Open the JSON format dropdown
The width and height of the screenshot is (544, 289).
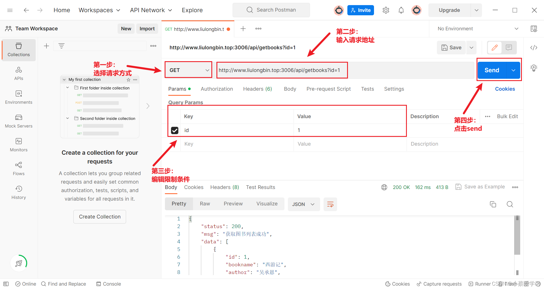click(304, 204)
